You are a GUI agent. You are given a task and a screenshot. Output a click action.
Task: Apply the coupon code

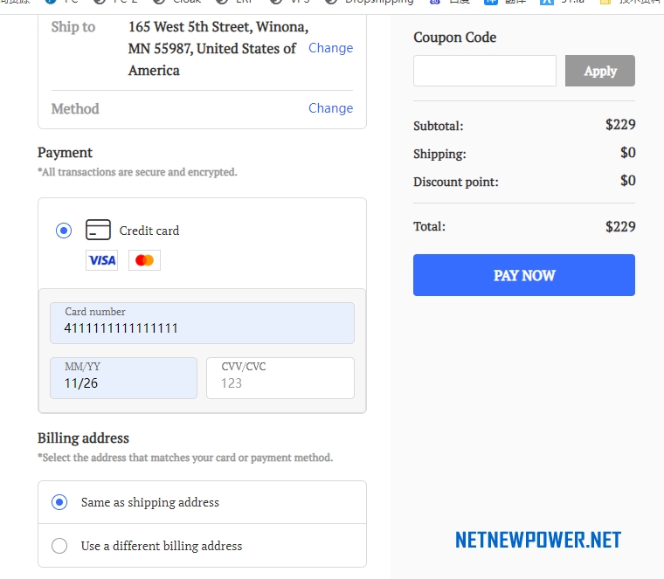tap(600, 71)
